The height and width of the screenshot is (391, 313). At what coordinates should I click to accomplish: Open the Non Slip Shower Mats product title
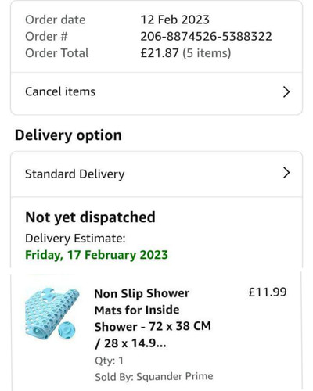153,318
